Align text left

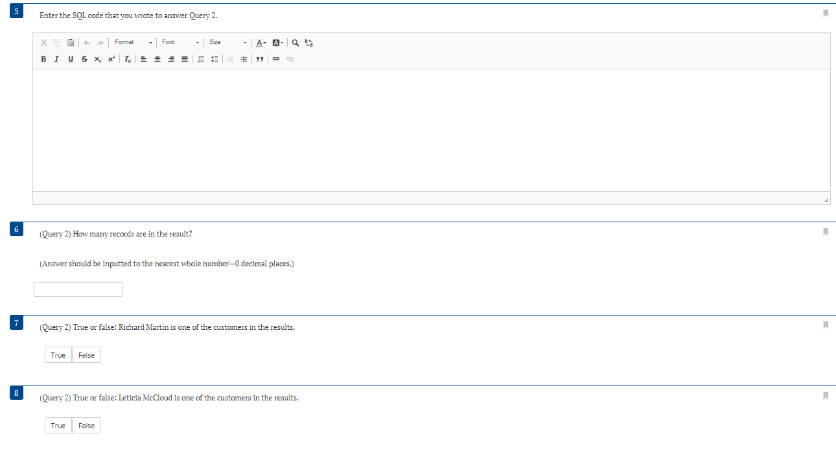pos(143,59)
